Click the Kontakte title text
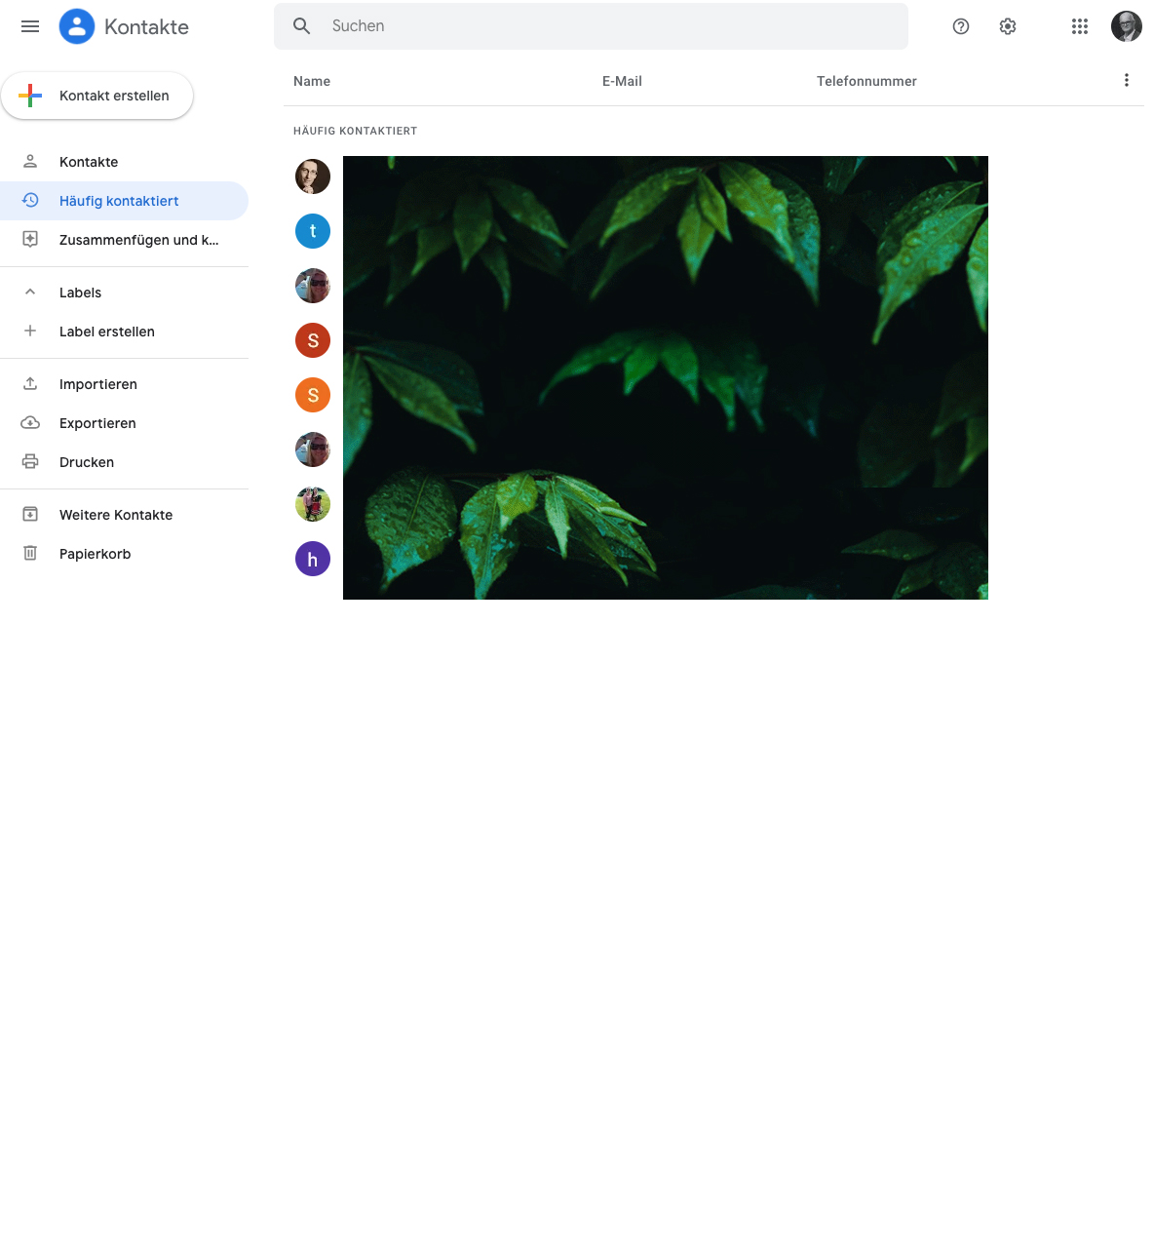 click(146, 27)
